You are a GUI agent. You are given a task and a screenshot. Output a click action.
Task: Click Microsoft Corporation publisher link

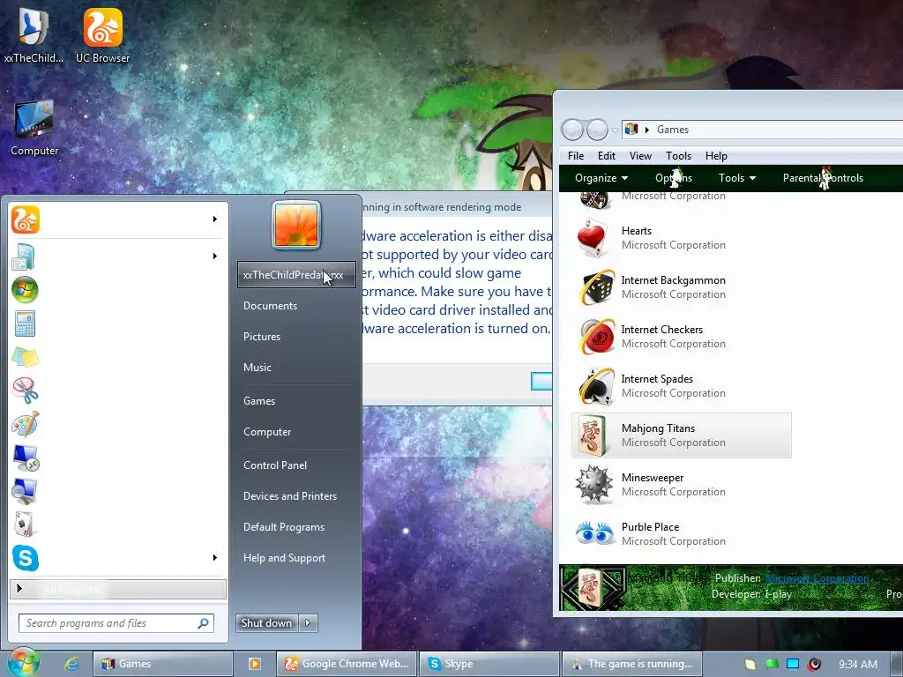[x=817, y=578]
